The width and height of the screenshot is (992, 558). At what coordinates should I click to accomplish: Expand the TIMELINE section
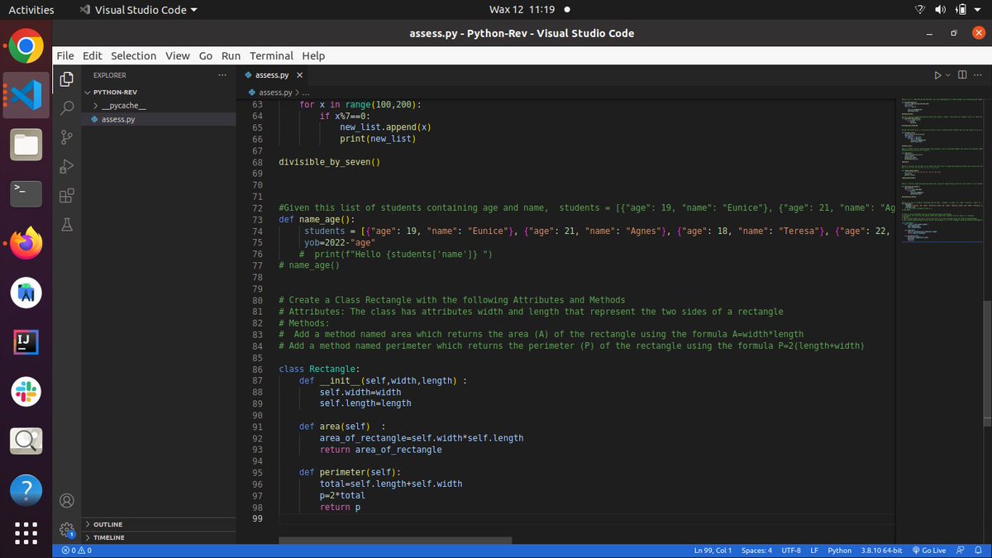(x=108, y=537)
